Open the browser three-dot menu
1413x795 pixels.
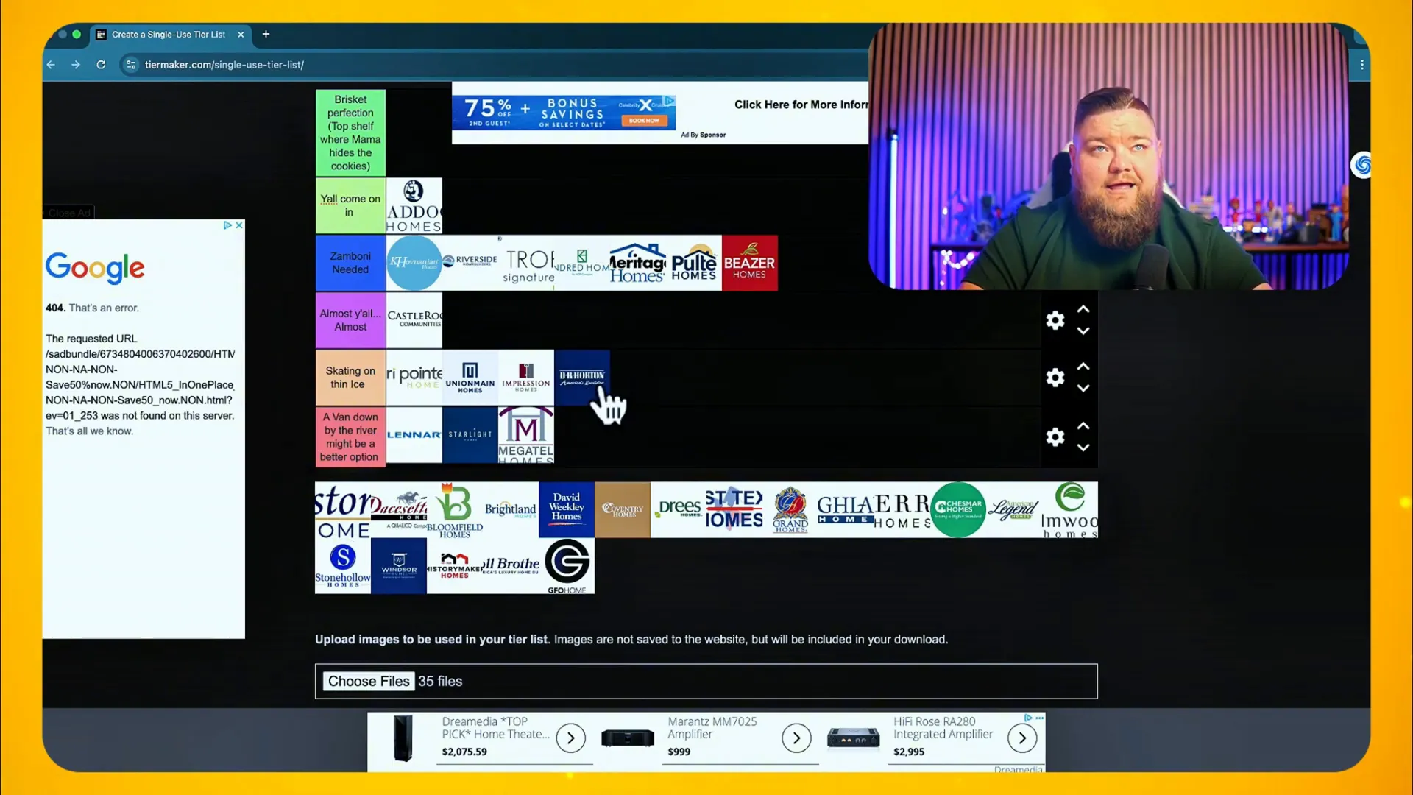tap(1362, 65)
